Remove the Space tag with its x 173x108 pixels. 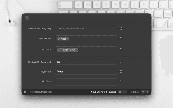[x=68, y=39]
